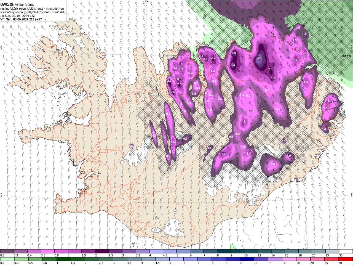
Task: Click the 20W longitude label
Action: tap(147, 1)
